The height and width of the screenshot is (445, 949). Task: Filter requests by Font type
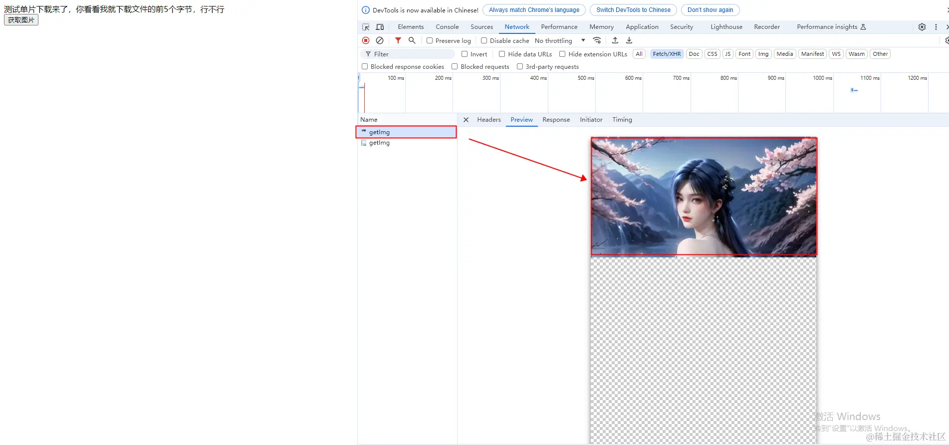(744, 54)
